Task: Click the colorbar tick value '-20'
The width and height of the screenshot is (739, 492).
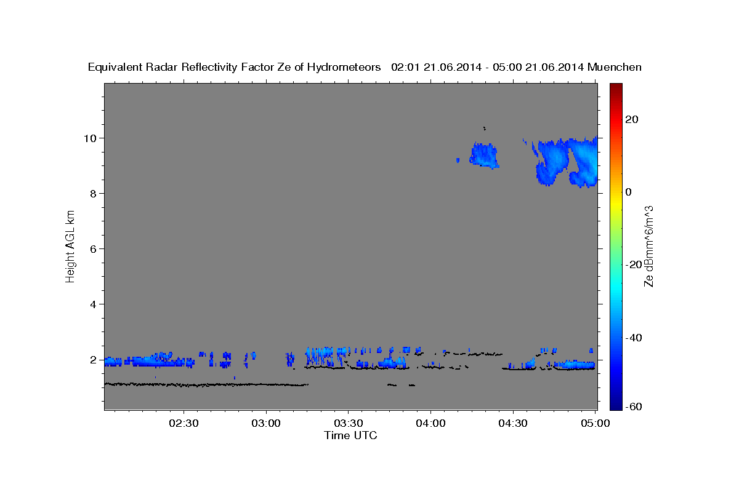Action: (634, 264)
